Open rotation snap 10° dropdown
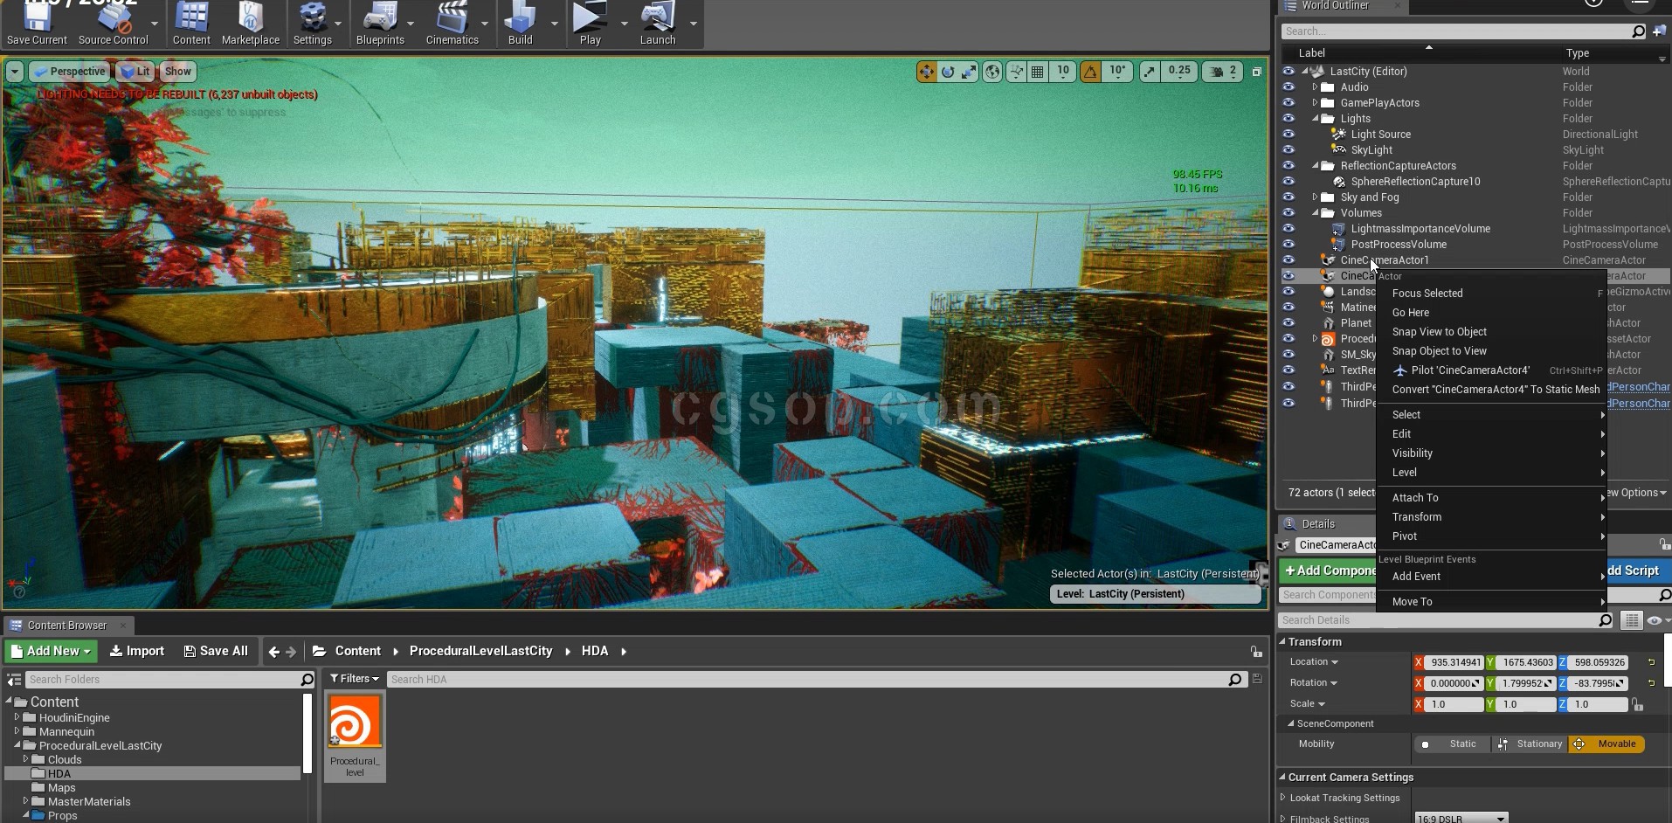The image size is (1672, 823). pos(1117,72)
